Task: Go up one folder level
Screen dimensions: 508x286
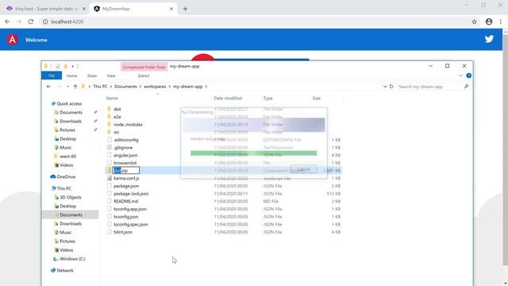Action: point(75,87)
